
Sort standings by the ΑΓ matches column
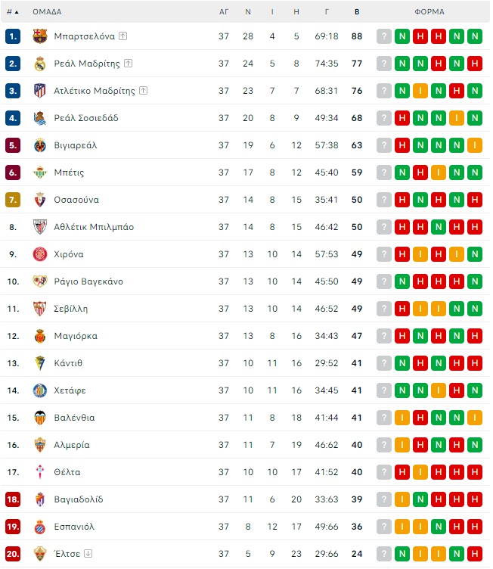pos(224,12)
